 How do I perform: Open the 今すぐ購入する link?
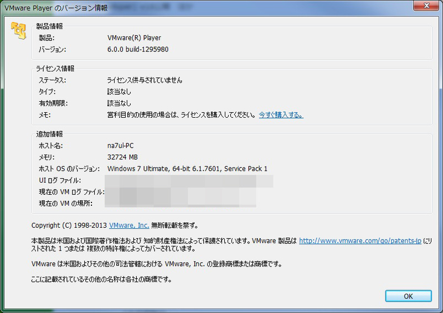[281, 115]
